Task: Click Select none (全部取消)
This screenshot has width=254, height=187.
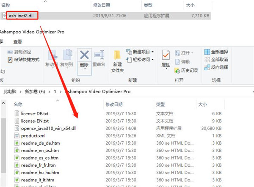Action: [216, 60]
